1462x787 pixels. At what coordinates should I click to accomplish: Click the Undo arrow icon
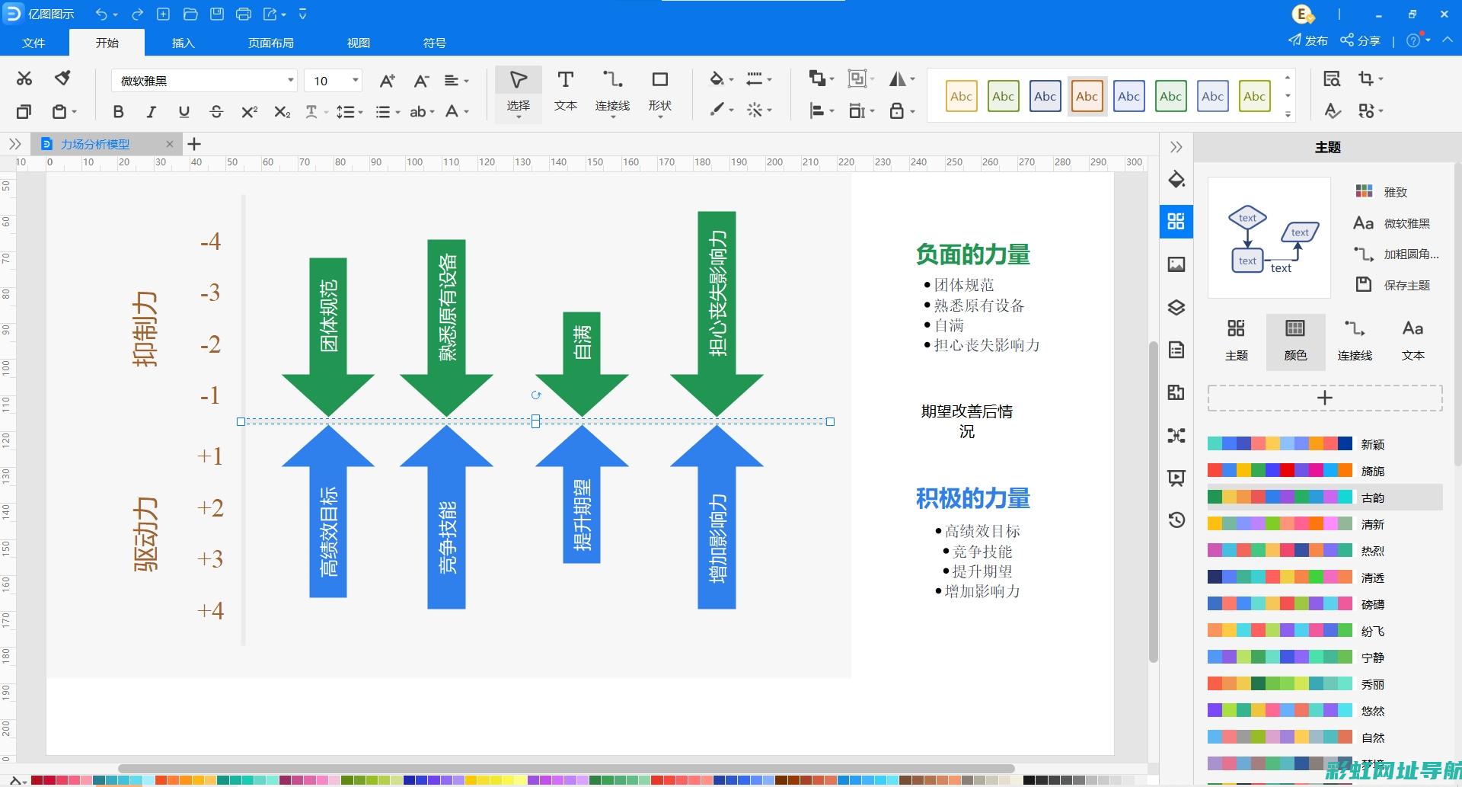click(101, 14)
